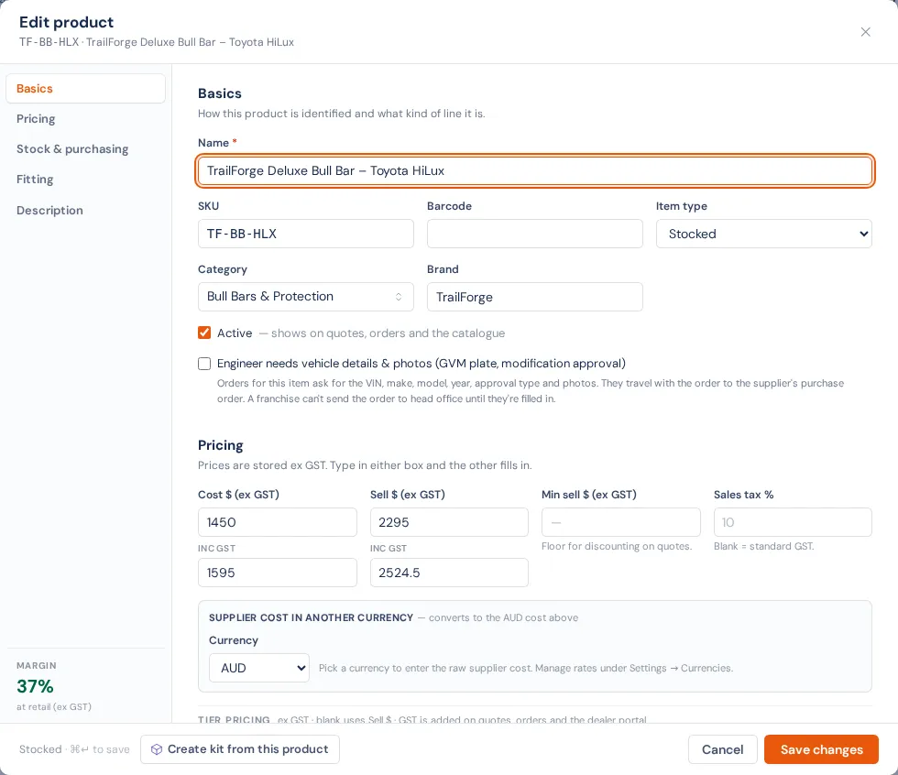
Task: Click the Sales tax % field
Action: (793, 522)
